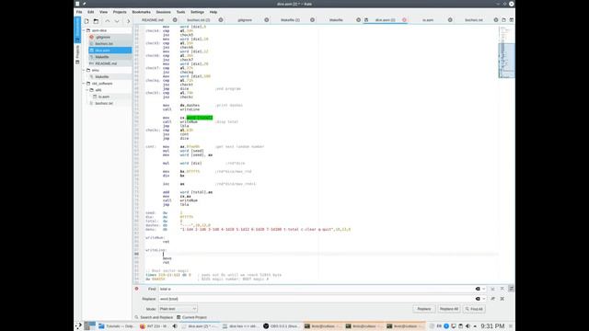Select README.md in the project tree

pos(106,63)
